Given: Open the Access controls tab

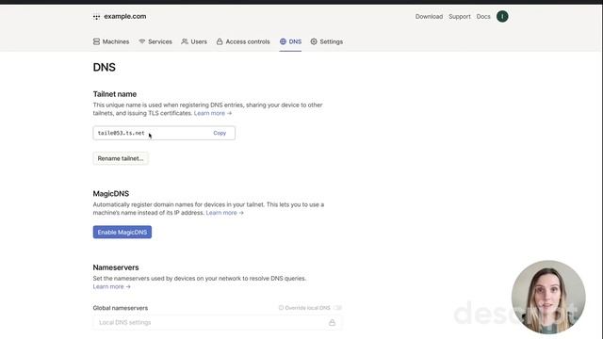Looking at the screenshot, I should 243,41.
